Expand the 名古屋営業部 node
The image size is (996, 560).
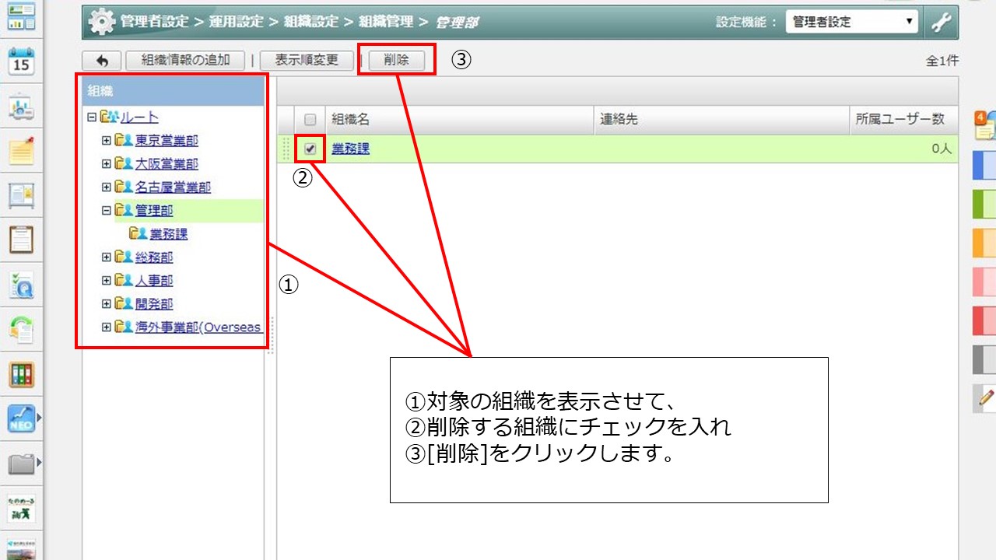107,187
